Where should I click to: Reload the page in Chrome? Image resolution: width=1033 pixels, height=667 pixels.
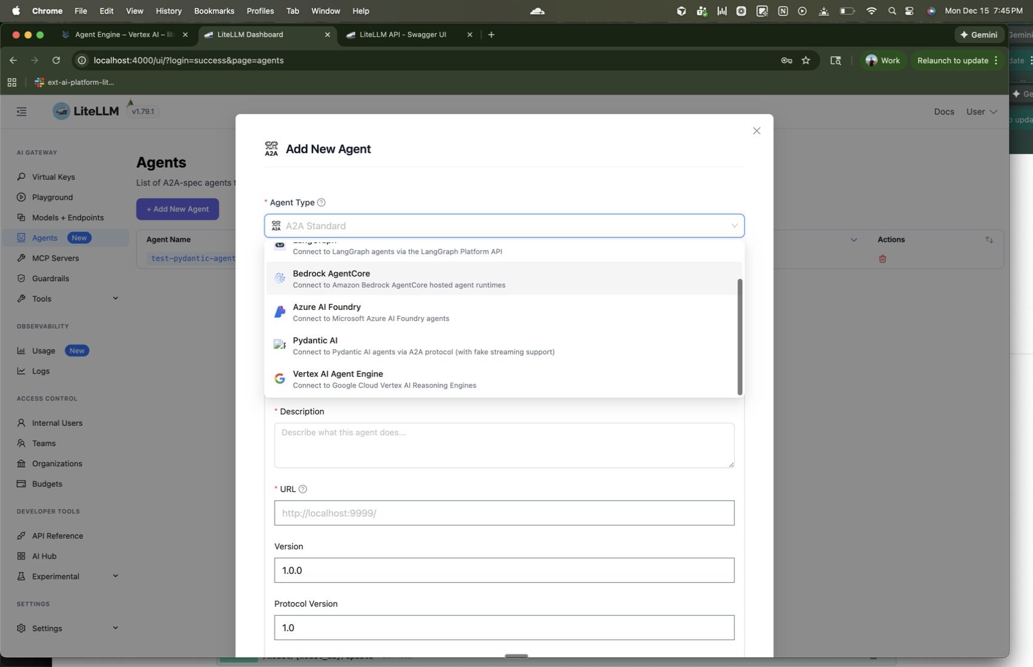[x=56, y=60]
